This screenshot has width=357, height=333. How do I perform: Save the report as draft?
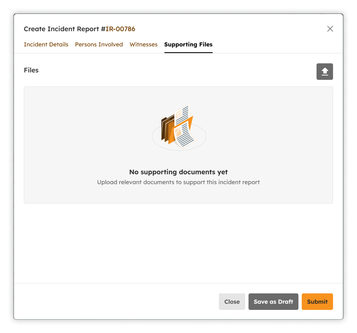click(x=273, y=301)
